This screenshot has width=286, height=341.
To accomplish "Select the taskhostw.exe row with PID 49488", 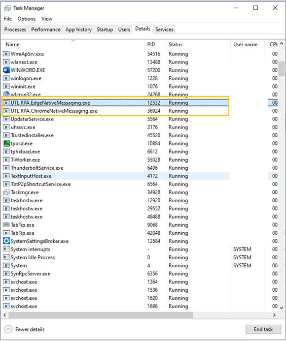I will (140, 216).
